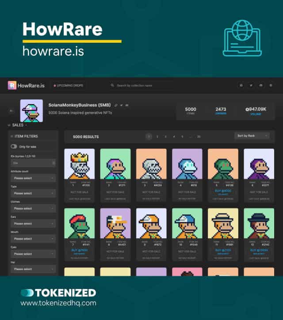The width and height of the screenshot is (283, 320).
Task: Open the collection Discord icon beside SMB title
Action: (x=127, y=105)
